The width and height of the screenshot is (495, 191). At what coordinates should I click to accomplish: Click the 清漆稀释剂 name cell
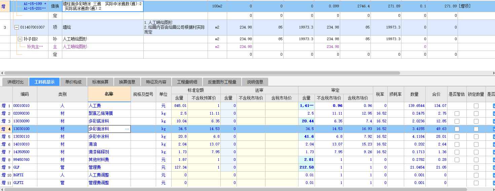point(109,152)
